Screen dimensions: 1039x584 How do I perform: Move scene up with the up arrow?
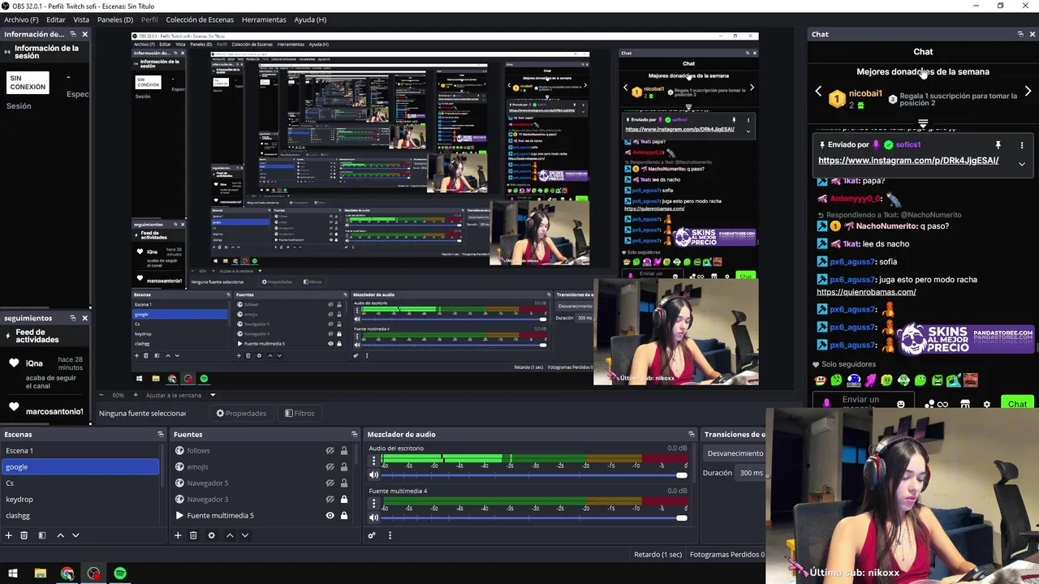tap(60, 535)
